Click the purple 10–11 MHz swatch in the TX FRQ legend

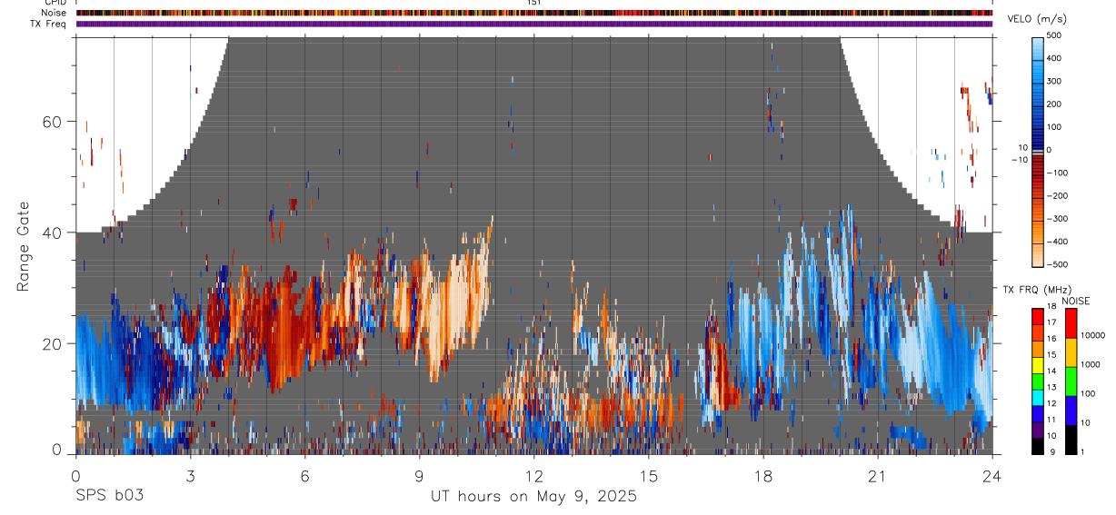[1039, 430]
